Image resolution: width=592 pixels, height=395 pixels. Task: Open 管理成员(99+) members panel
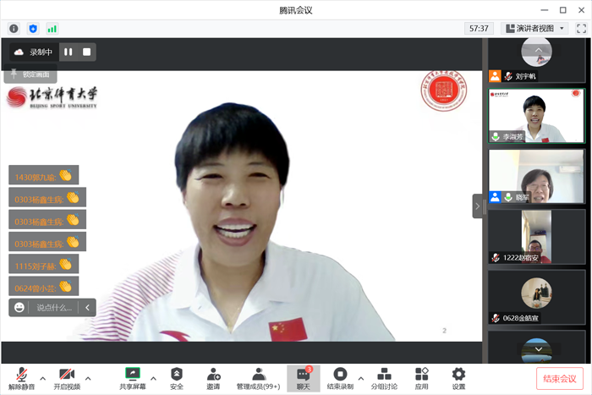pyautogui.click(x=258, y=379)
